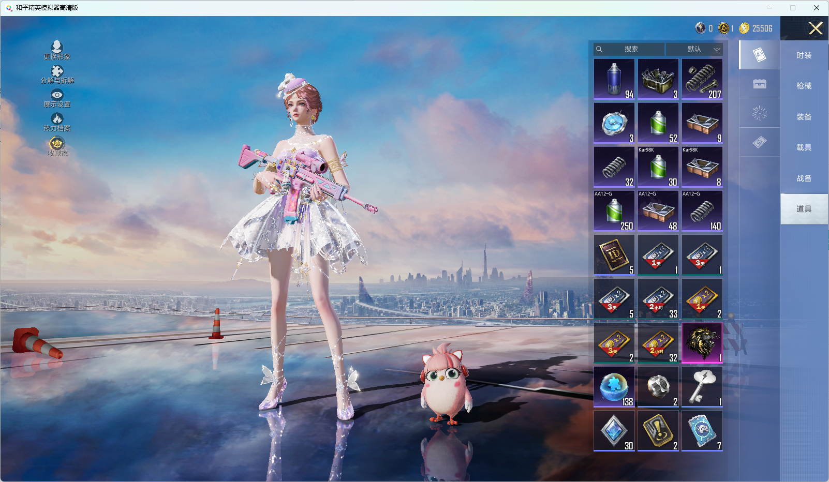829x482 pixels.
Task: Select the puzzle piece orb item with 138
Action: tap(614, 387)
